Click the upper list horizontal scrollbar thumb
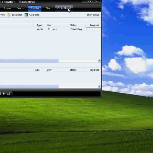This screenshot has width=153, height=153. (29, 61)
